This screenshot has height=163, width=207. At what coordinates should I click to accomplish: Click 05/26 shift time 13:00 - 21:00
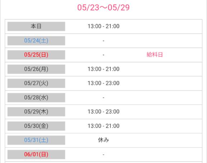(103, 69)
